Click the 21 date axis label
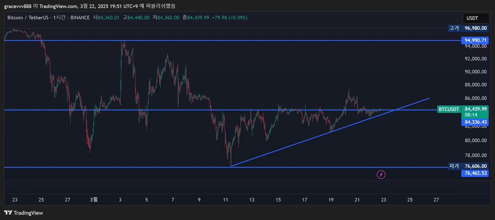The image size is (495, 220). [x=357, y=200]
